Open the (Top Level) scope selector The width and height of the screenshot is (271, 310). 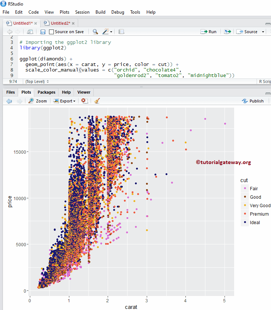(37, 81)
